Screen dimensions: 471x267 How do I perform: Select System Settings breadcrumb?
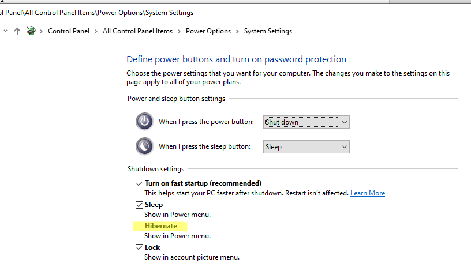tap(268, 31)
